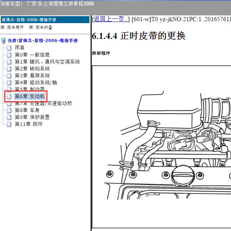Screen dimensions: 231x231
Task: Open 第0章 一般信息 chapter
Action: pos(32,55)
